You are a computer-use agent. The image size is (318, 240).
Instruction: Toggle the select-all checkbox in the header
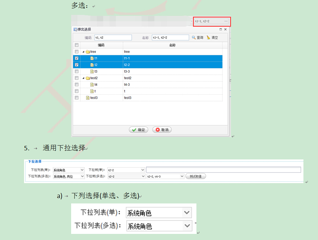coord(77,45)
